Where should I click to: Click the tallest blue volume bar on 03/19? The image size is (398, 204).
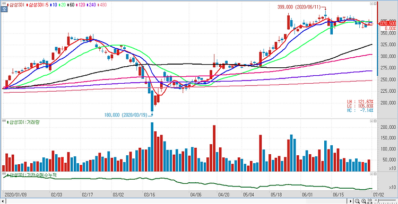pyautogui.click(x=152, y=147)
